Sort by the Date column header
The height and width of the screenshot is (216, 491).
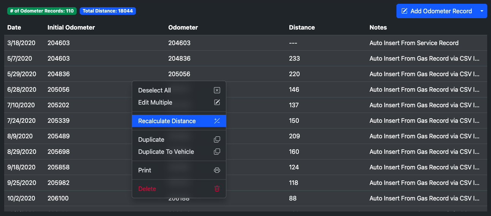pos(14,27)
